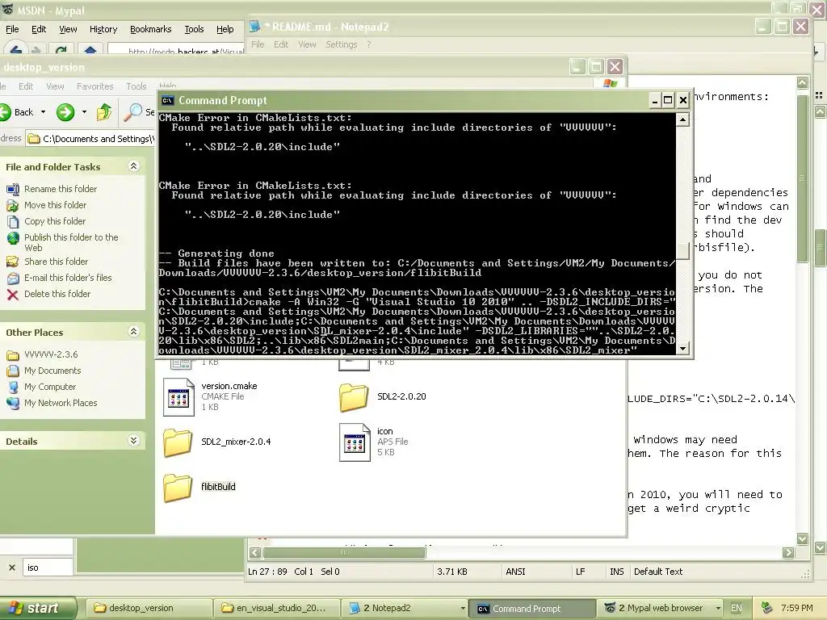
Task: Click the Share this folder icon
Action: click(13, 262)
